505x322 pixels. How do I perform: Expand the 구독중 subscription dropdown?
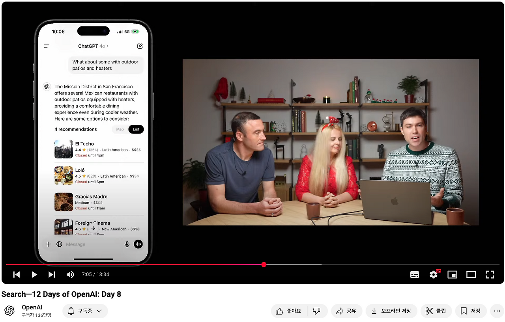(x=85, y=311)
